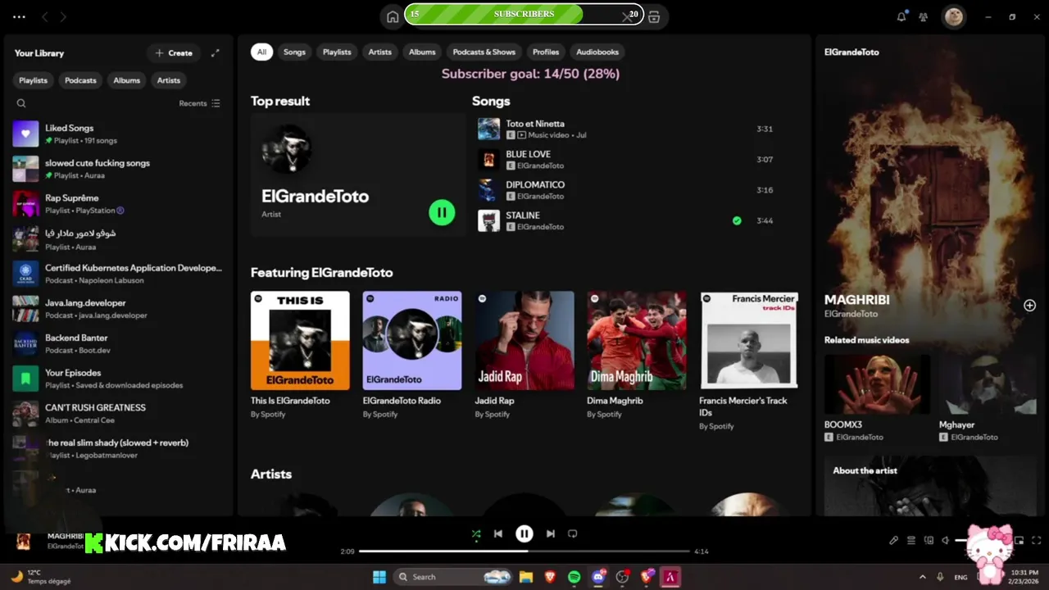Mute volume with the speaker icon
The width and height of the screenshot is (1049, 590).
[x=946, y=540]
